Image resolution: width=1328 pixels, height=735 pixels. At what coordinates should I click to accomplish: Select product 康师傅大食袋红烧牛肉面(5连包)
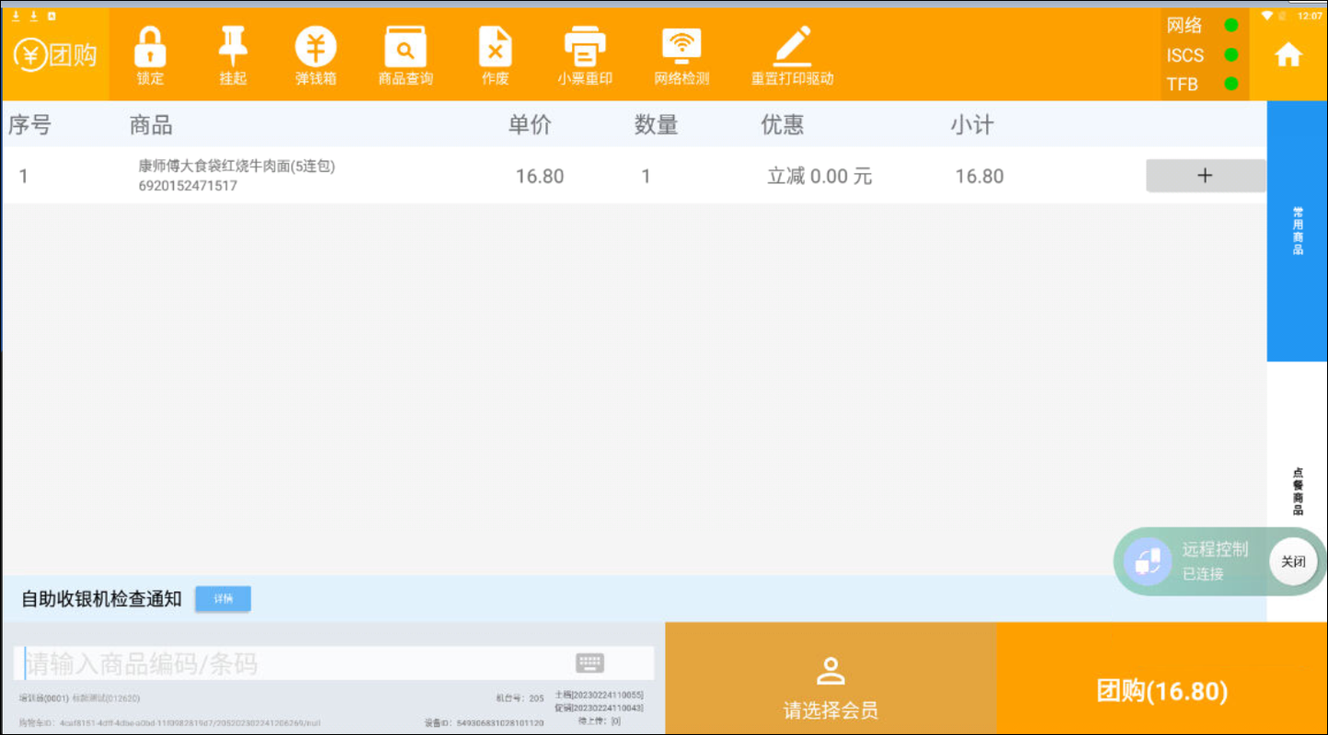[x=237, y=167]
